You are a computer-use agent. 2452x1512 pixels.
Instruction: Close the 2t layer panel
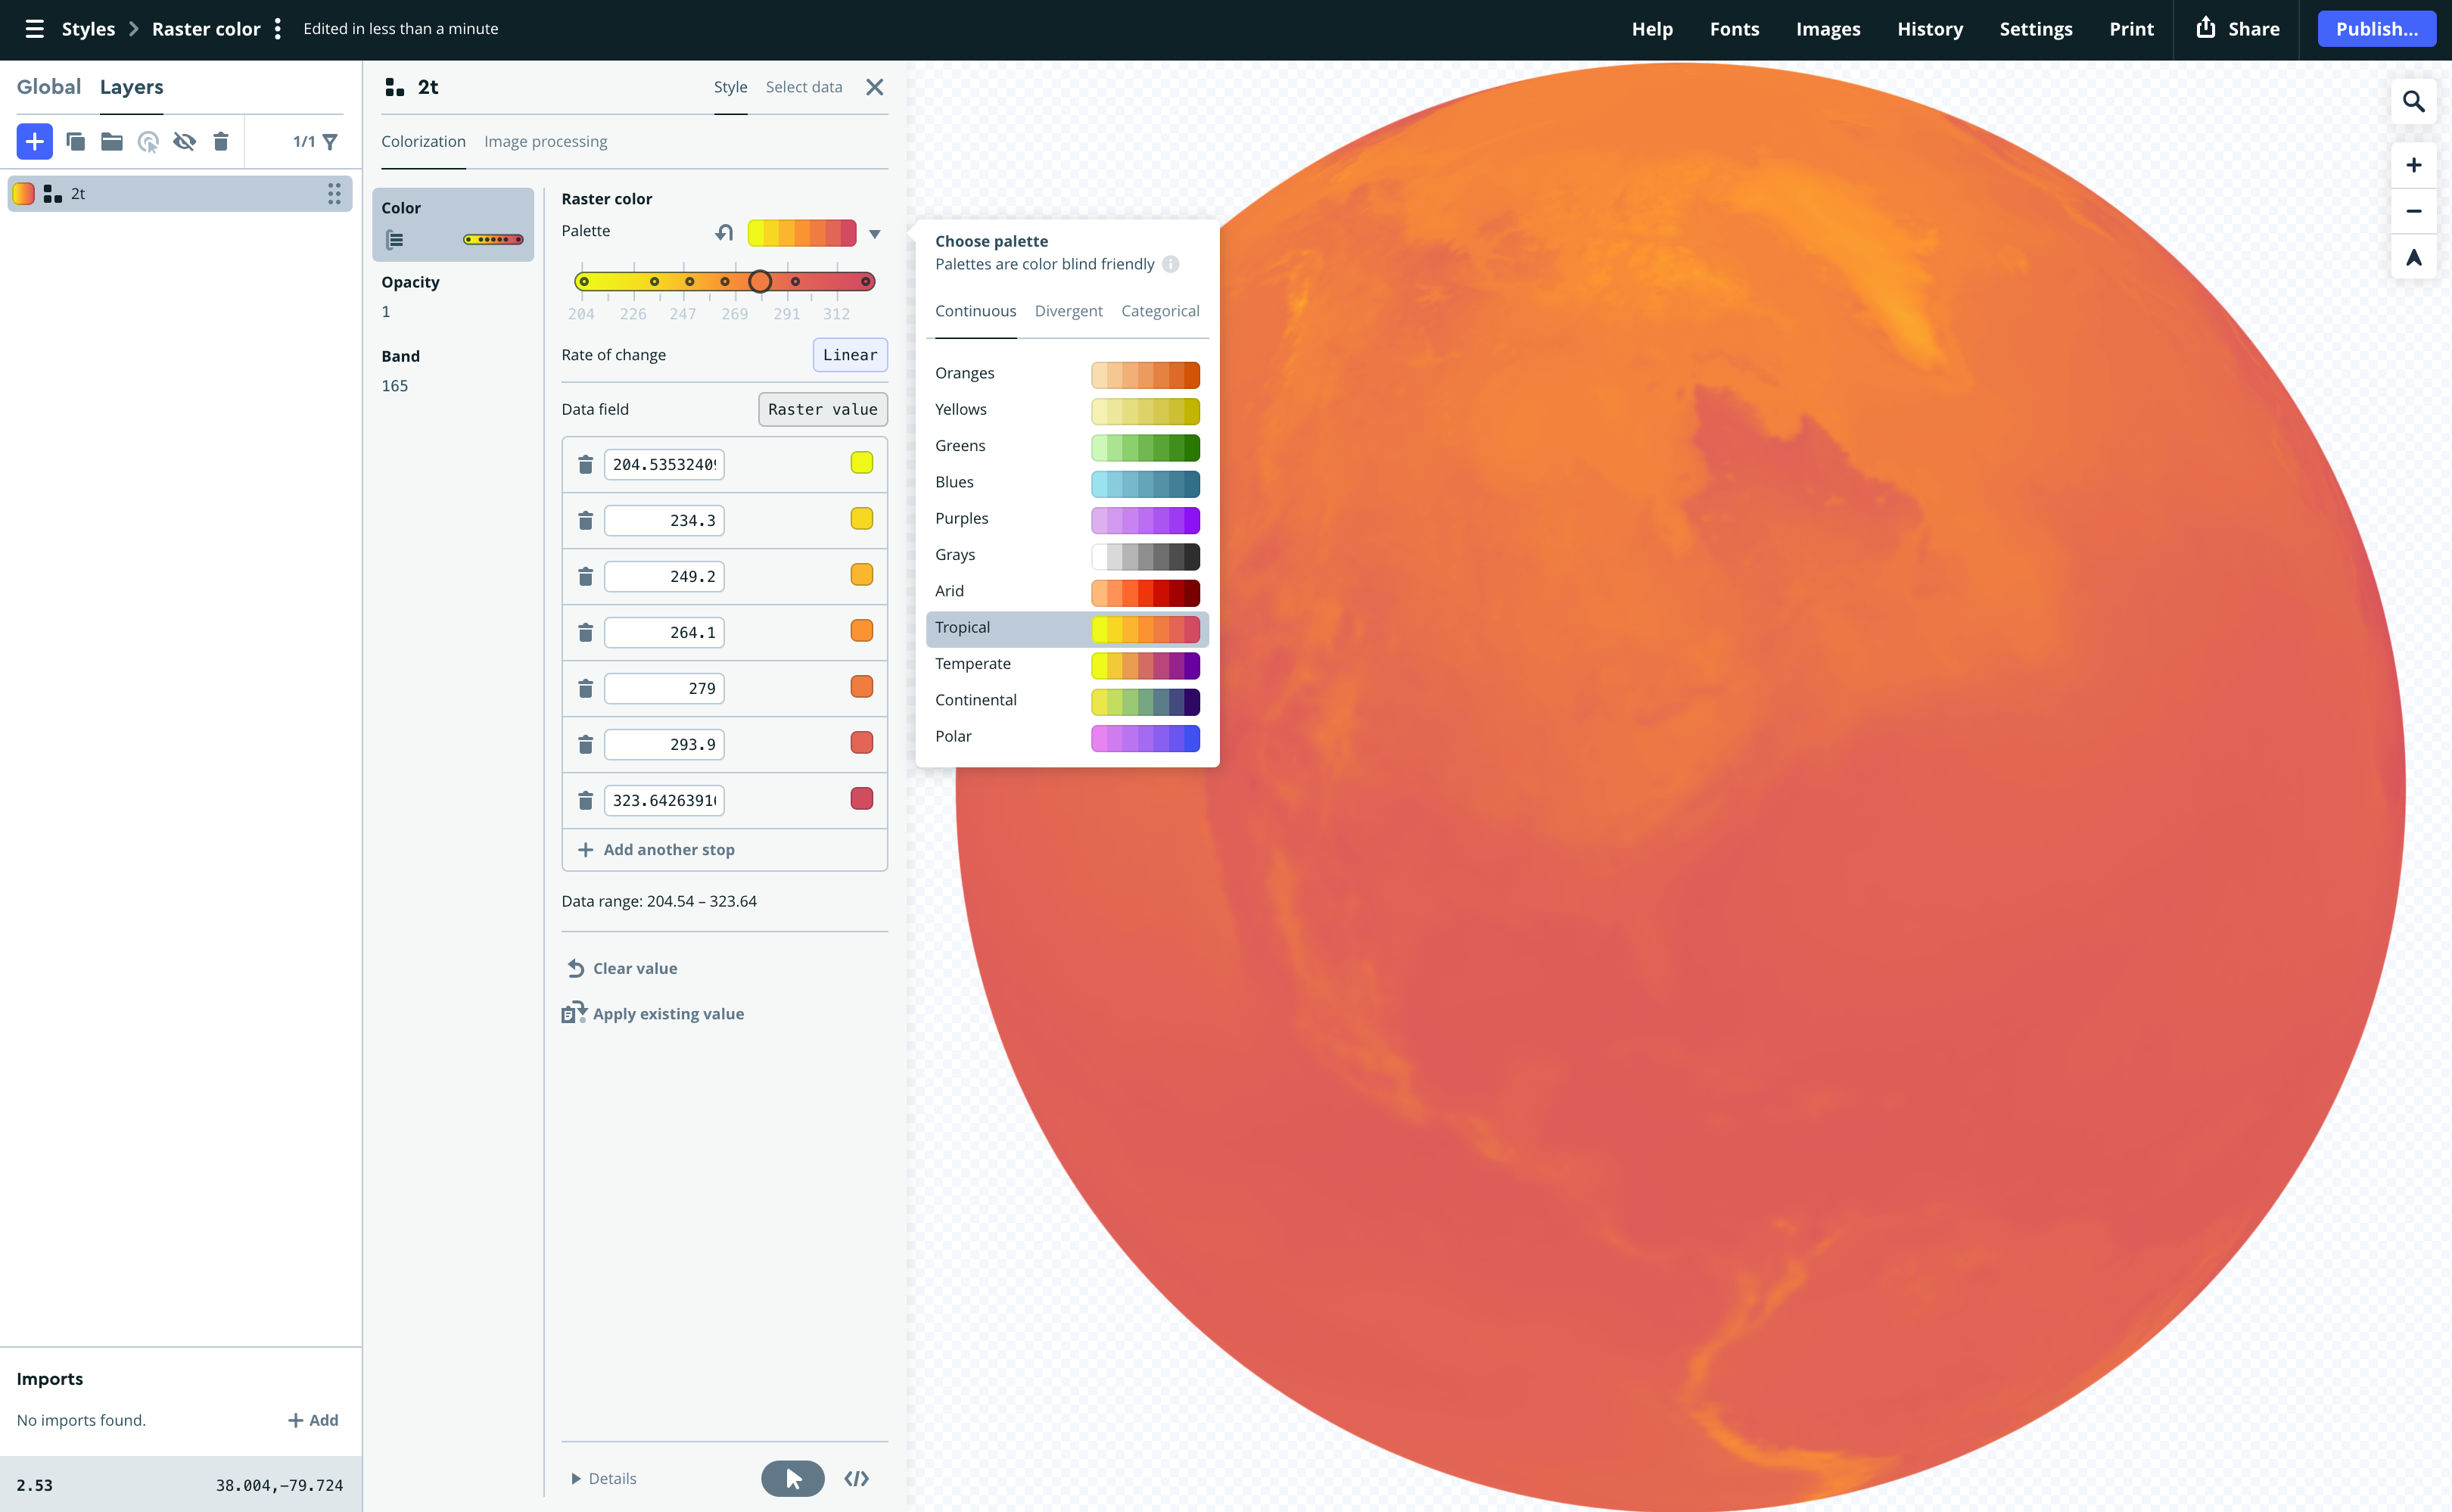pyautogui.click(x=875, y=87)
